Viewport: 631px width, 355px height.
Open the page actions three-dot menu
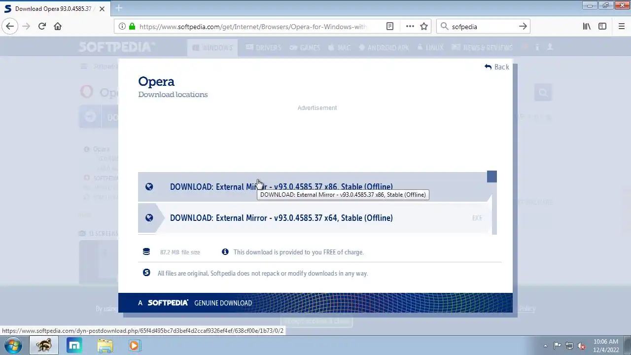click(410, 27)
